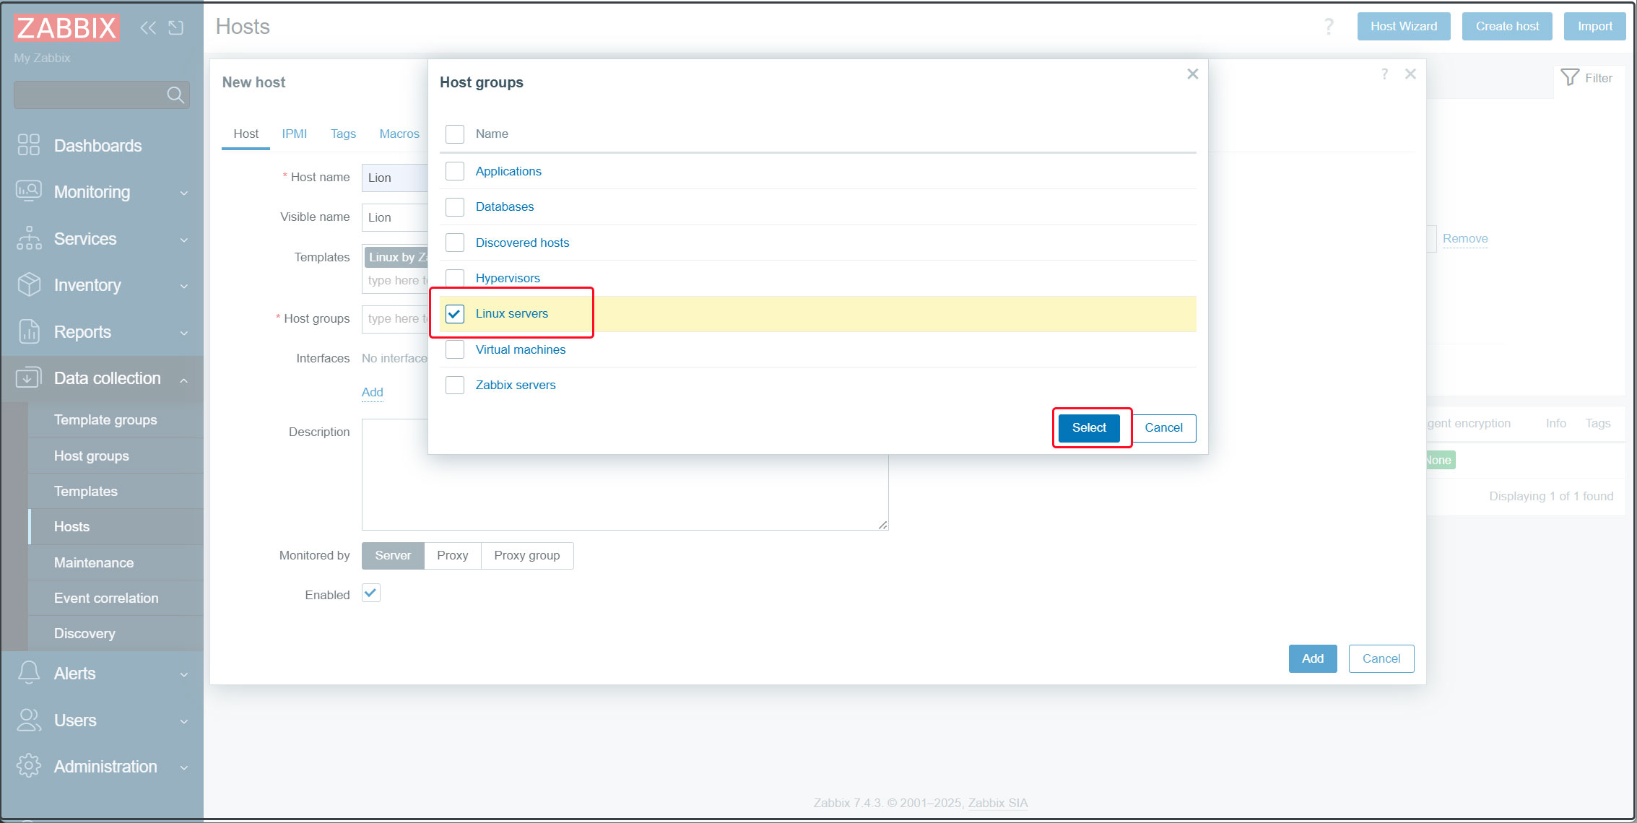The width and height of the screenshot is (1637, 823).
Task: Expand the Users menu chevron
Action: tap(184, 720)
